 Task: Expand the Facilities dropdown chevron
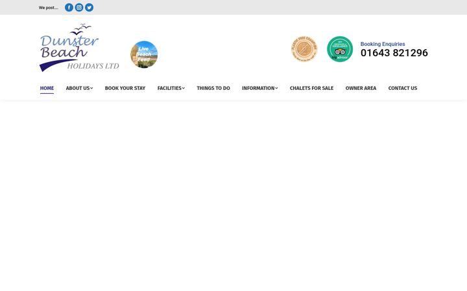pos(184,88)
